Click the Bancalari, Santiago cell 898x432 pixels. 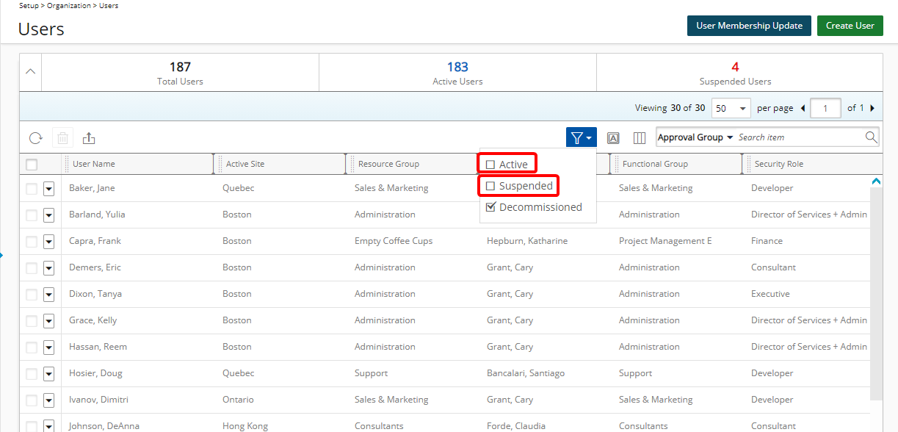[526, 373]
